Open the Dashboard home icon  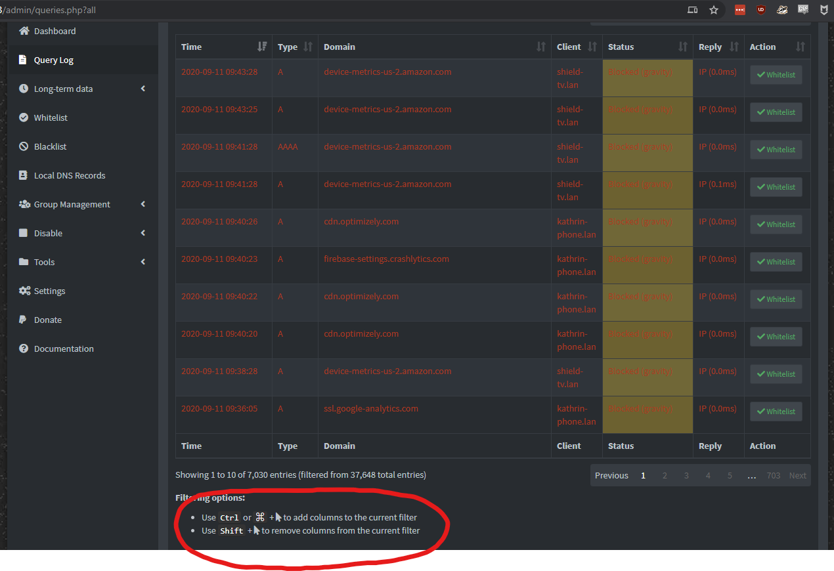click(24, 31)
